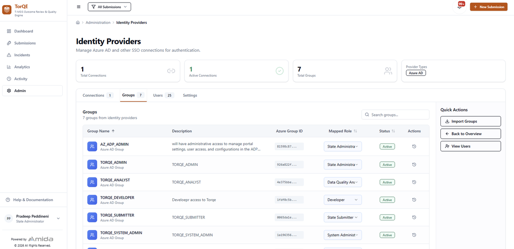Click the group icon beside AZ_ADP_ADMIN
The height and width of the screenshot is (249, 514).
tap(92, 146)
